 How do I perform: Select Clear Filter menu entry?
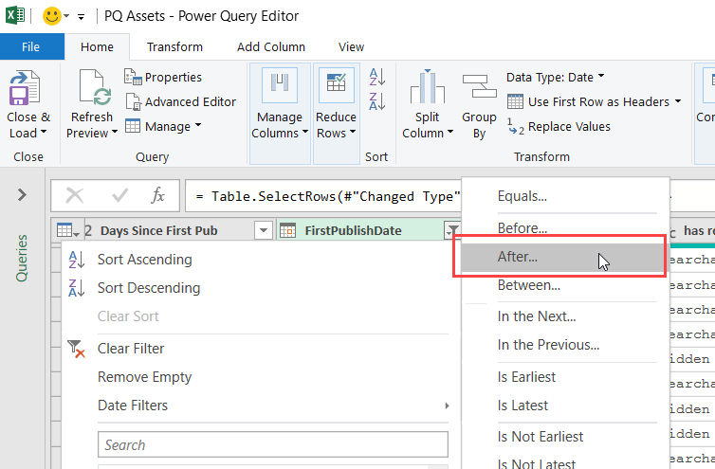(x=131, y=349)
